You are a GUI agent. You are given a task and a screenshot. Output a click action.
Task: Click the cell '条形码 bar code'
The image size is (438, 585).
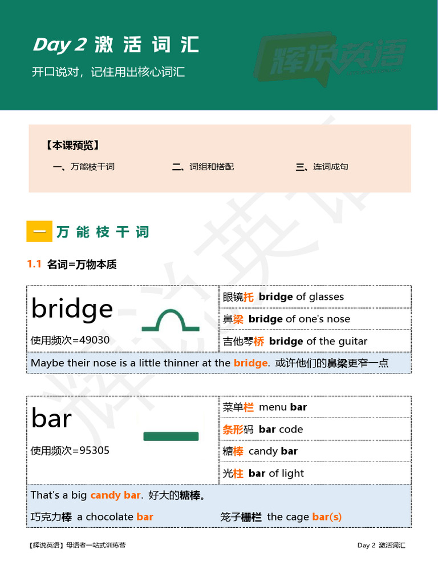click(315, 430)
